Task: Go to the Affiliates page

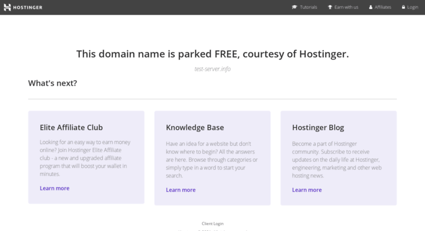Action: 383,7
